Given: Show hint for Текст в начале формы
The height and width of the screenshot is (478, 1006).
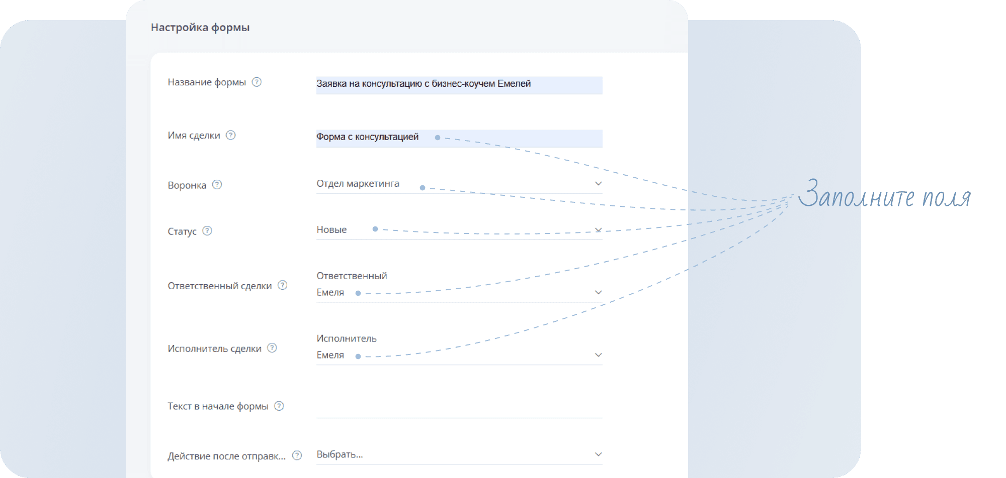Looking at the screenshot, I should pyautogui.click(x=279, y=406).
